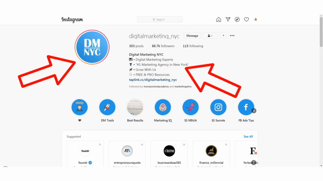This screenshot has height=181, width=323.
Task: Open entrepreneursquote profile avatar
Action: click(x=127, y=151)
